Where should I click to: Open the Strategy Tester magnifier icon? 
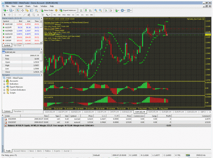36,10
